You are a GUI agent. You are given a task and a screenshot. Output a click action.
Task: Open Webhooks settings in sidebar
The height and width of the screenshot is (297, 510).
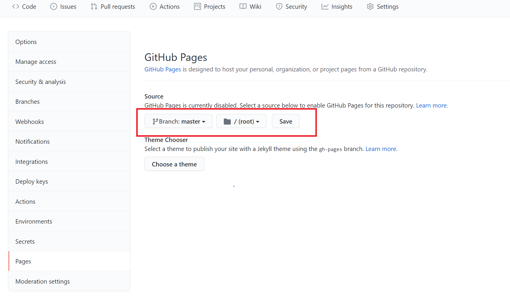tap(69, 122)
